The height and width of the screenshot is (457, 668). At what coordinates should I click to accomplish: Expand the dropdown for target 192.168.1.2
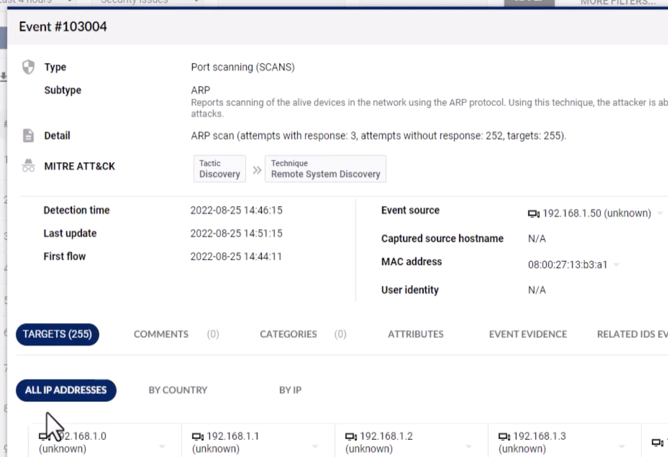click(468, 446)
